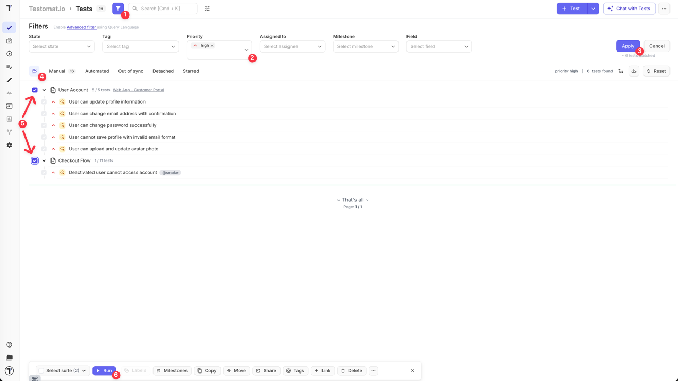The width and height of the screenshot is (678, 381).
Task: Open the search options sliders icon
Action: 207,9
